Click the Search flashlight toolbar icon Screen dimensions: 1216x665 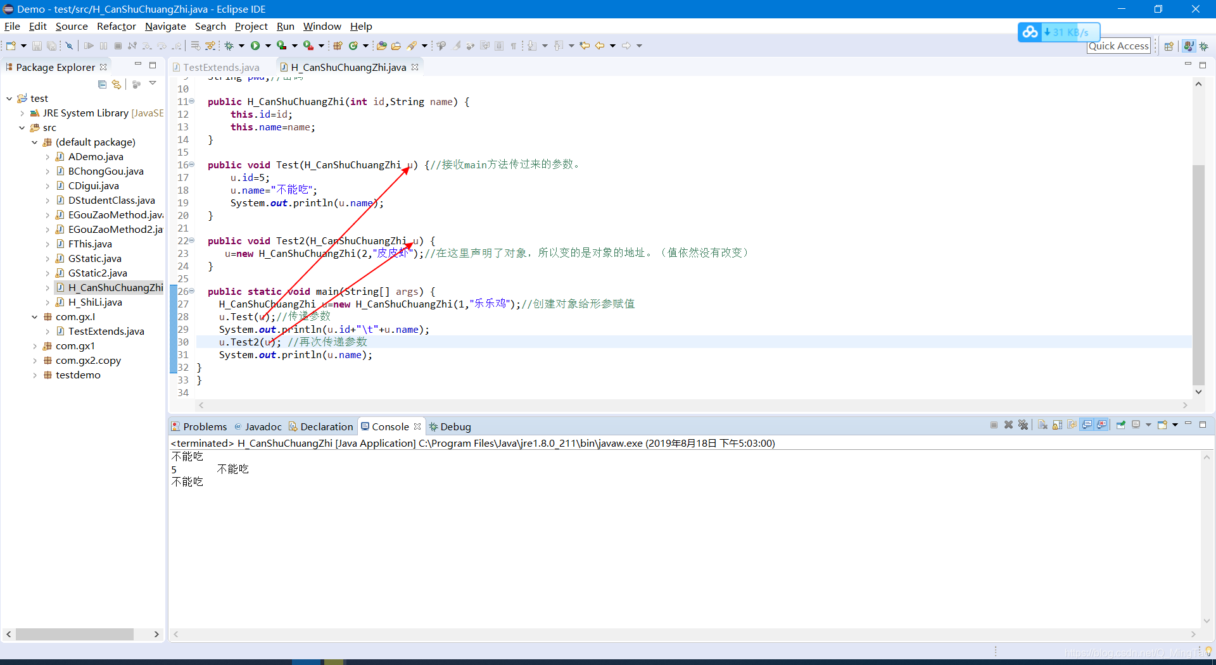411,46
